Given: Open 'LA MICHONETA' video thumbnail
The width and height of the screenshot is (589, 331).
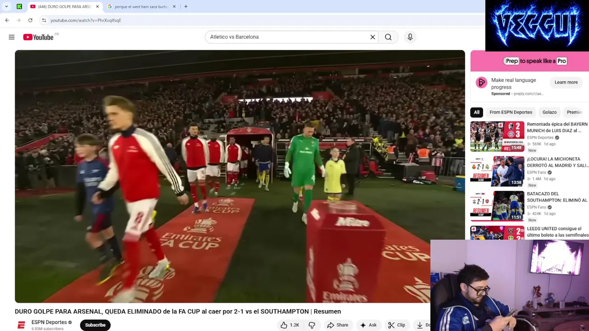Looking at the screenshot, I should (x=497, y=171).
